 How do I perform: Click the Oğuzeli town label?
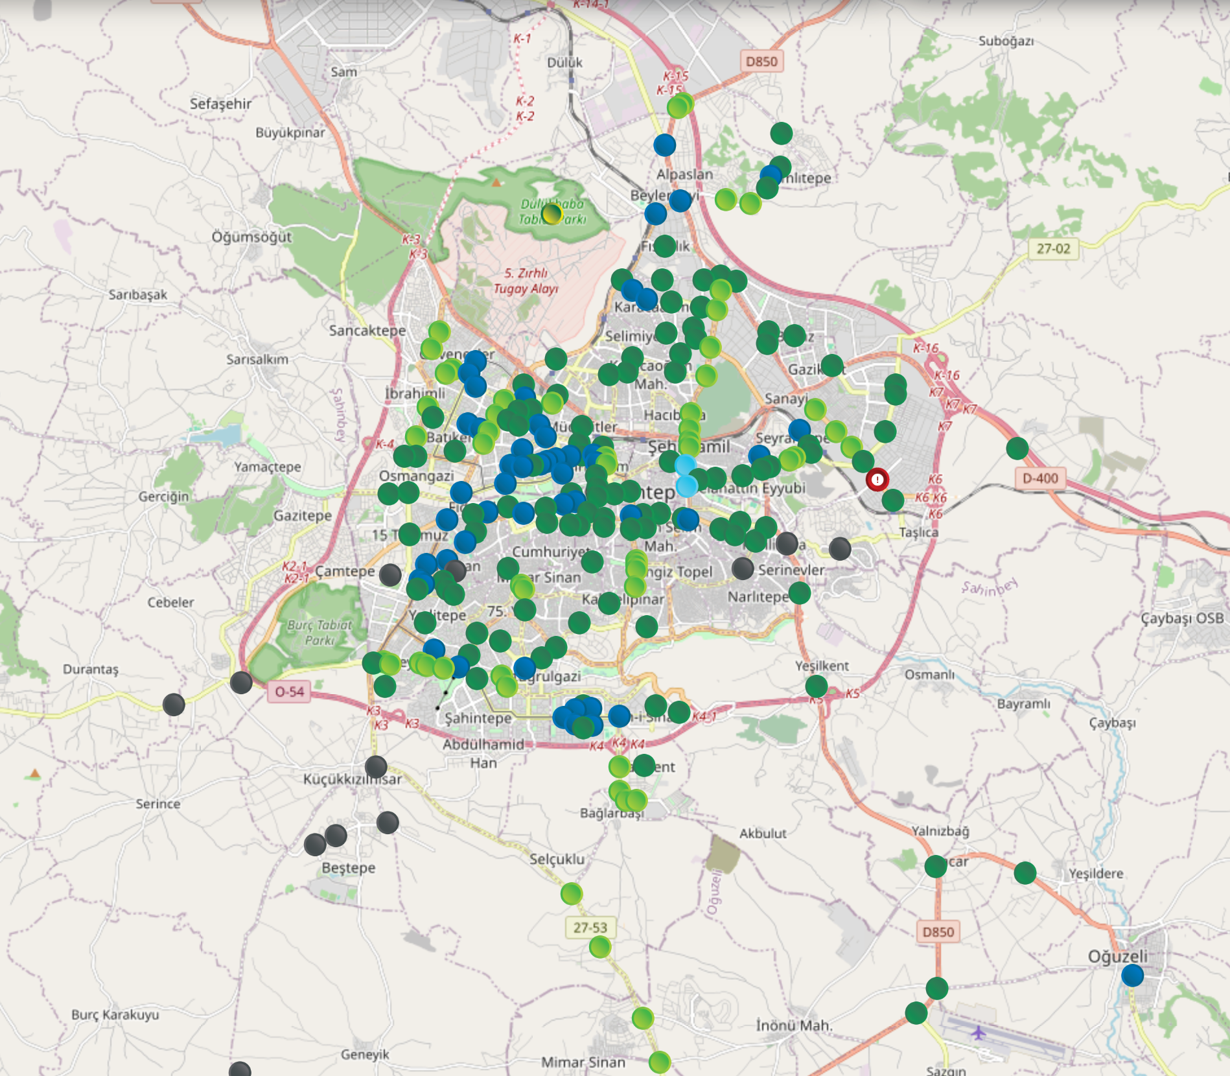[1118, 956]
